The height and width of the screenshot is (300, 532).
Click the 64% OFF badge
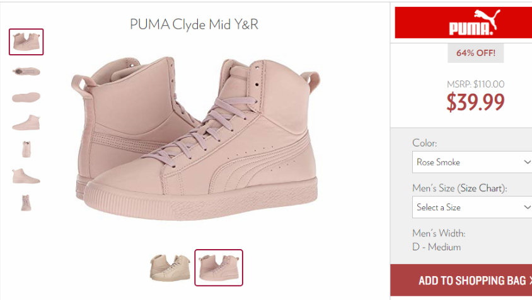[476, 53]
